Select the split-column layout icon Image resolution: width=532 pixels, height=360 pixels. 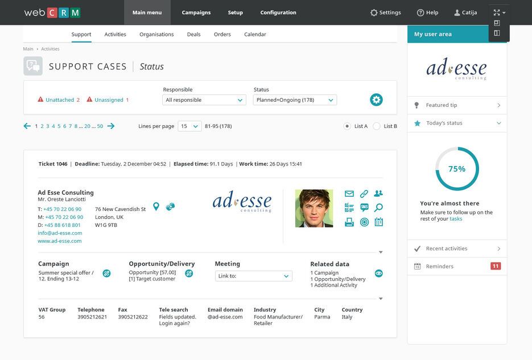click(x=497, y=33)
